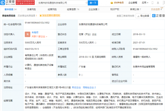Image resolution: width=165 pixels, height=111 pixels.
Task: Click the 朱 avatar thumbnail
Action: pyautogui.click(x=27, y=34)
